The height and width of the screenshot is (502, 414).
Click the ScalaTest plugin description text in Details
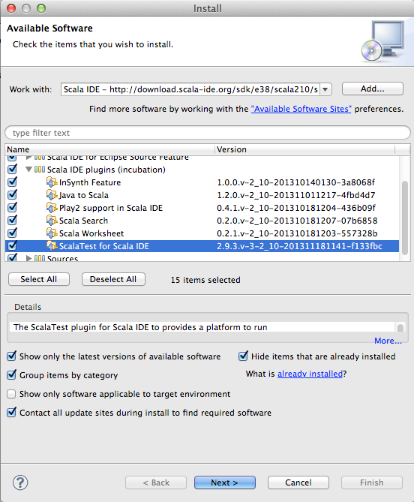pos(140,327)
